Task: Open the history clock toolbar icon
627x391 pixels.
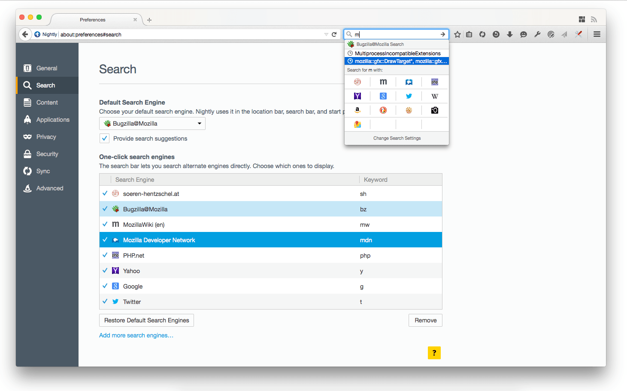Action: point(496,34)
